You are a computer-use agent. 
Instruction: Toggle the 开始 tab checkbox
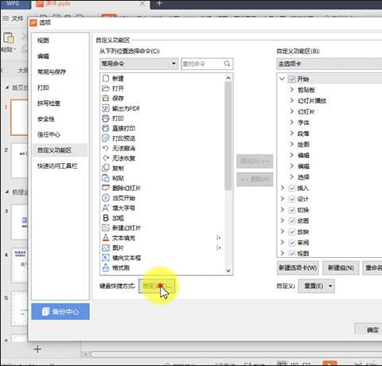click(x=292, y=79)
